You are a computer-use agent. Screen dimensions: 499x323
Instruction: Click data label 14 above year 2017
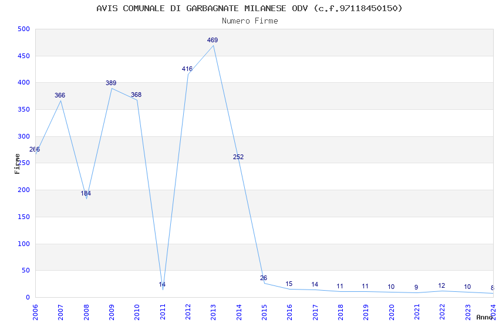tap(315, 284)
